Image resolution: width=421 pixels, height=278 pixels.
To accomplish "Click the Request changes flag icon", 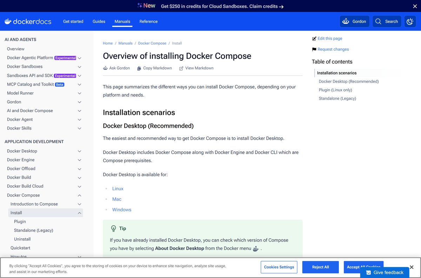I will point(314,49).
